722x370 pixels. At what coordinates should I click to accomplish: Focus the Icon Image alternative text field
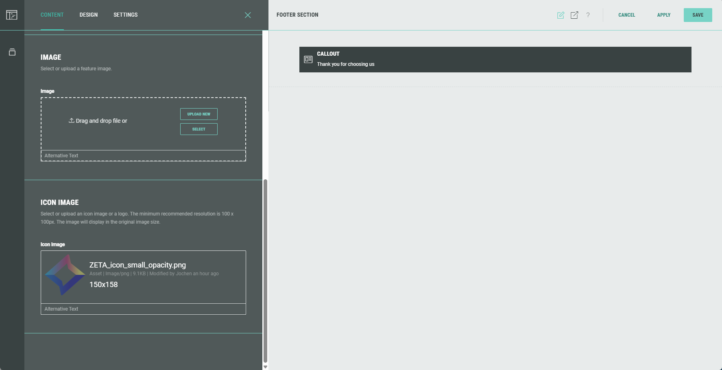click(x=143, y=309)
